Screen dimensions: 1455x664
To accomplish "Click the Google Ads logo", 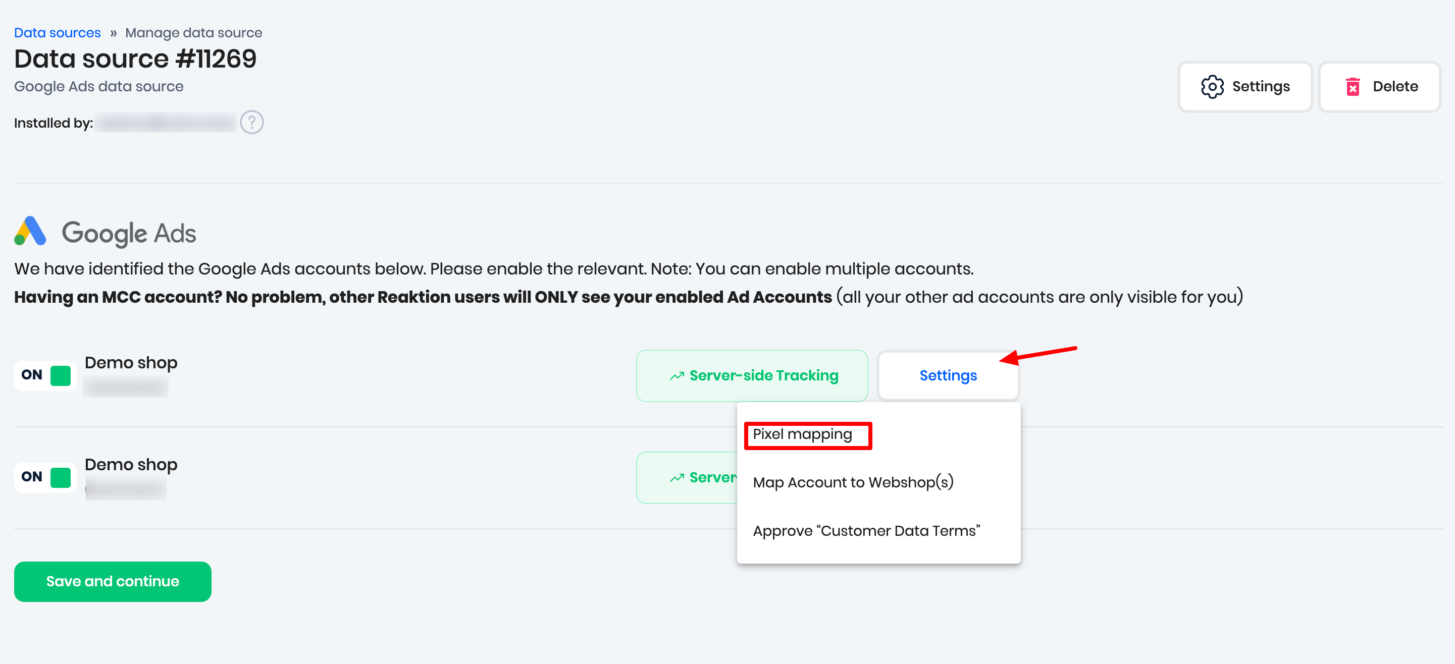I will pos(30,232).
